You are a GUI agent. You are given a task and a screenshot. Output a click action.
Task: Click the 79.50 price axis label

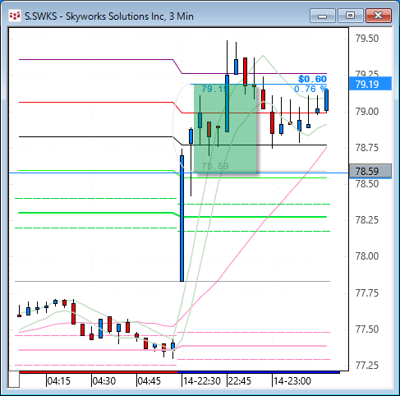367,39
